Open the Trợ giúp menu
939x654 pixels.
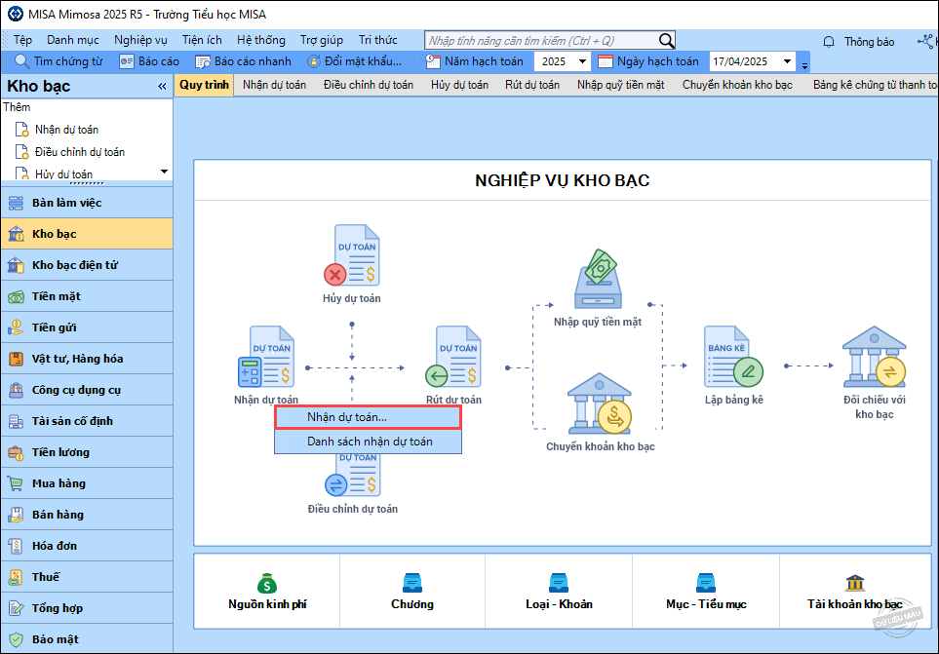coord(322,40)
